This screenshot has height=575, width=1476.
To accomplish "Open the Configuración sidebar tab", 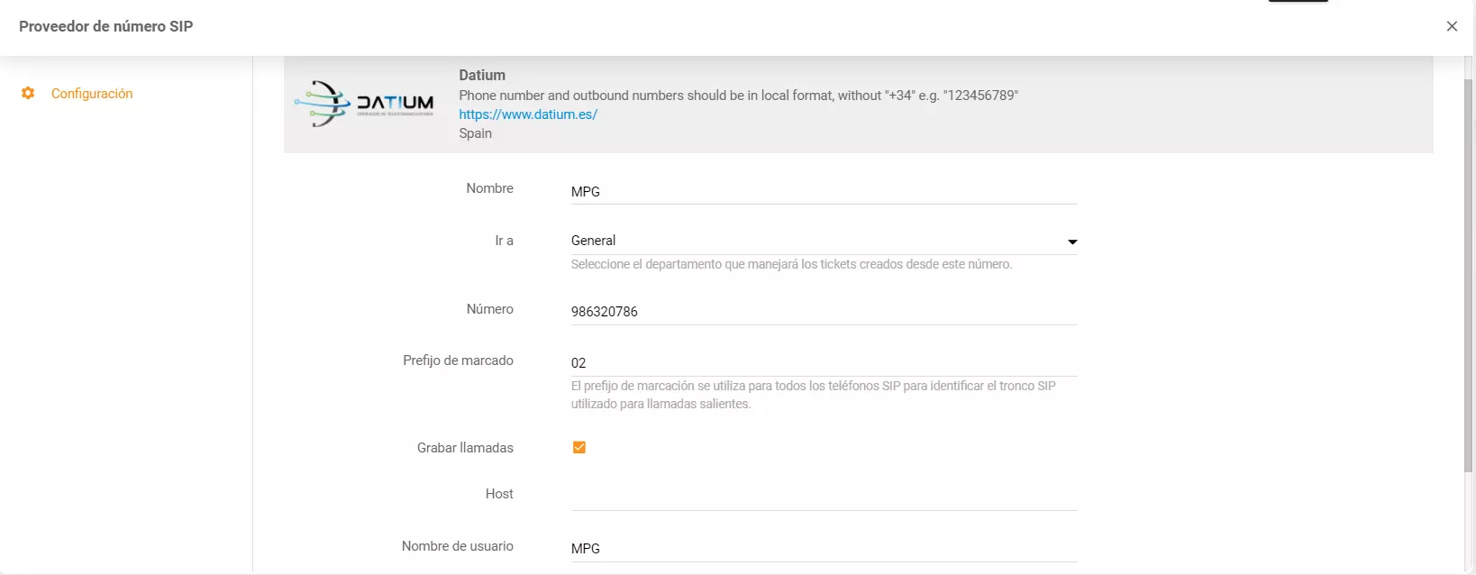I will [x=91, y=94].
